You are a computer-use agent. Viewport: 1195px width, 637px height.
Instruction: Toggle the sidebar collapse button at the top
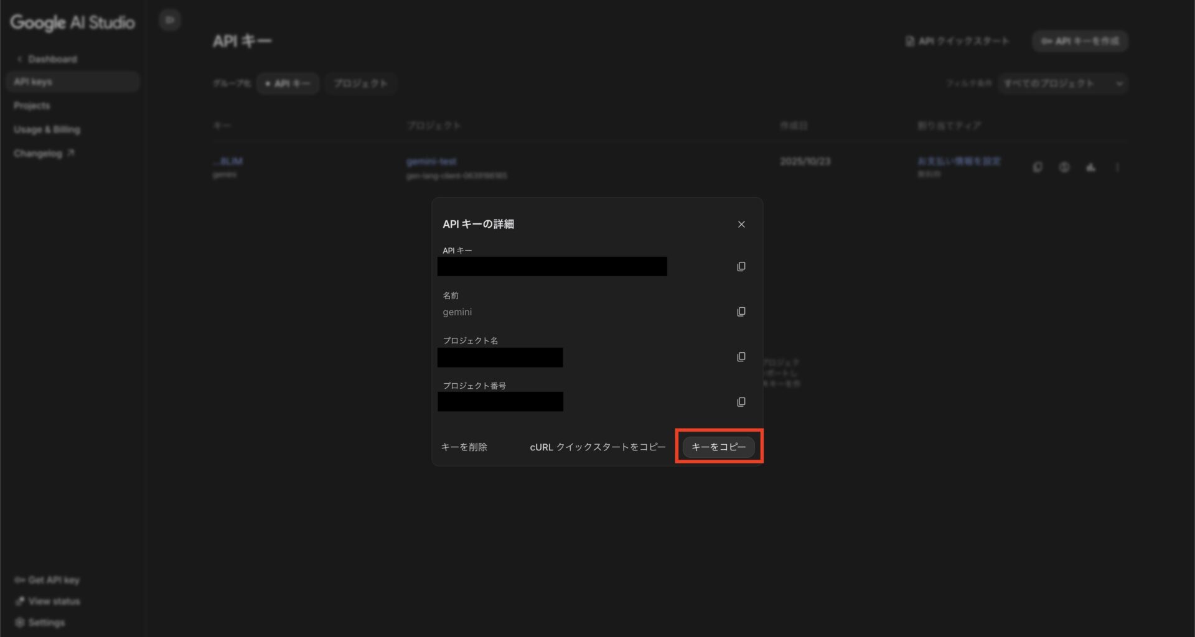pyautogui.click(x=169, y=19)
